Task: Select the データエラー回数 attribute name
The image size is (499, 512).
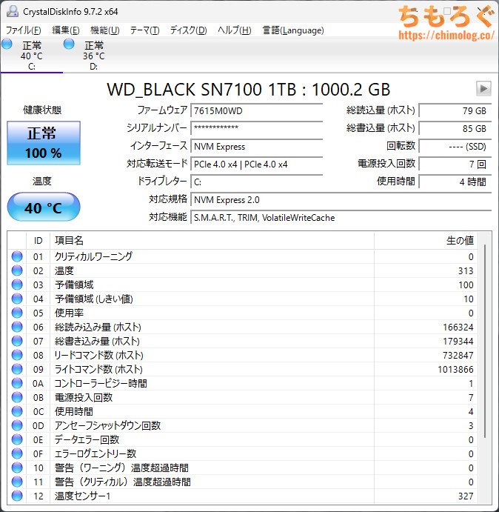Action: coord(87,439)
